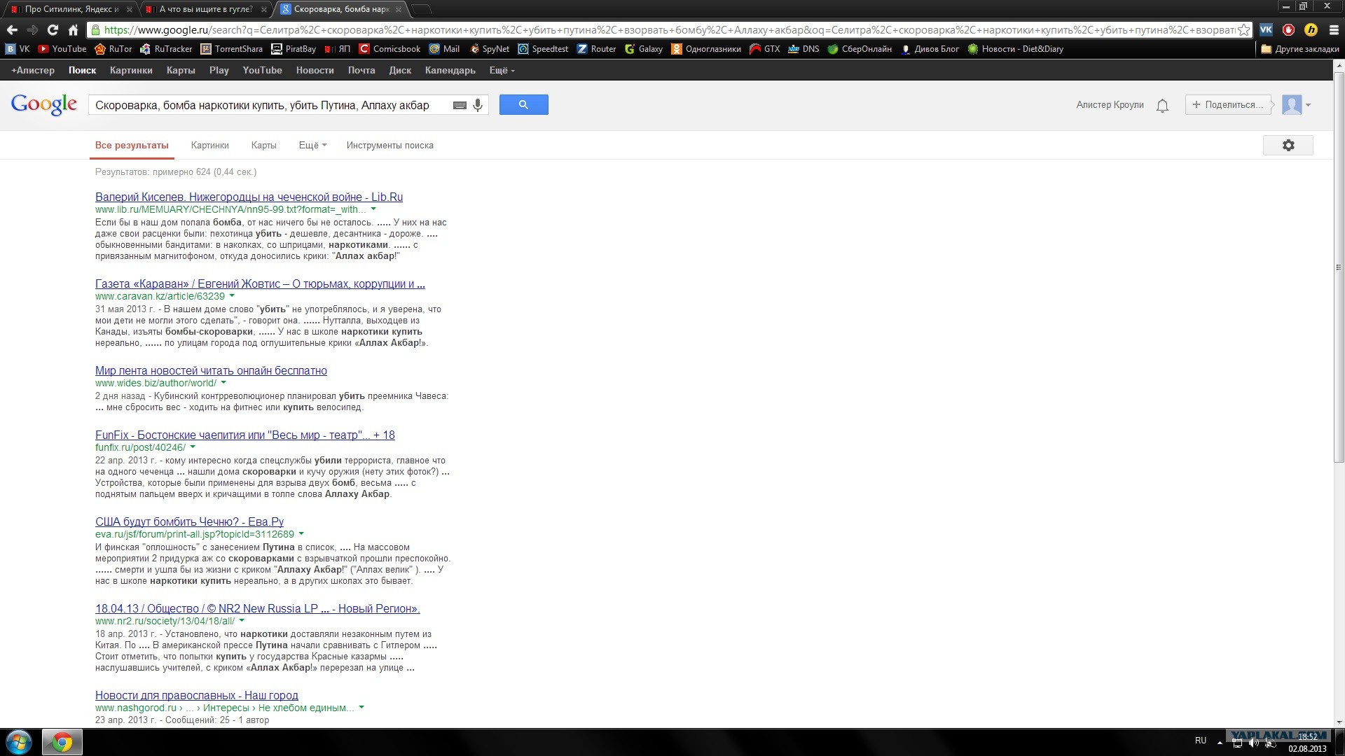Open Диск in the black Google bar

pyautogui.click(x=400, y=71)
